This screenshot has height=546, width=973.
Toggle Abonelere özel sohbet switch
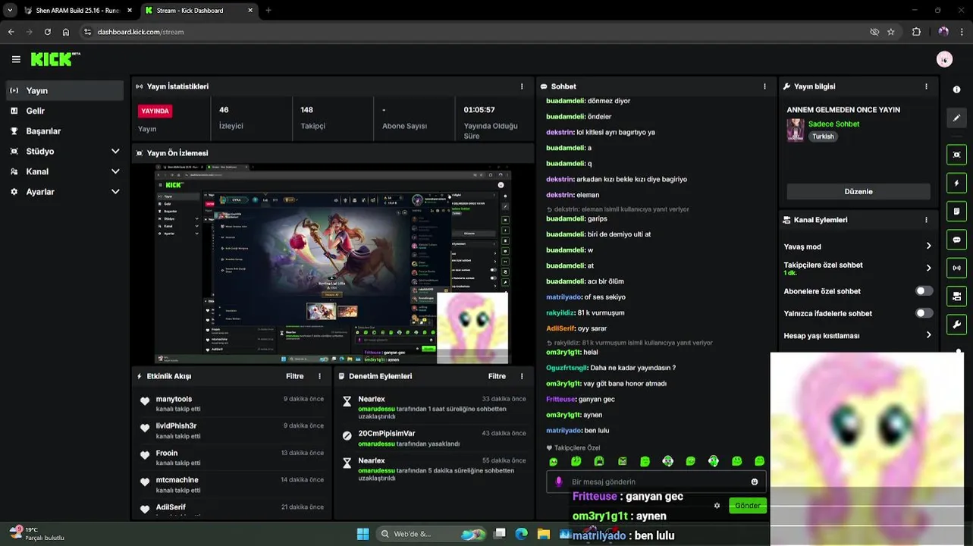[x=924, y=291]
